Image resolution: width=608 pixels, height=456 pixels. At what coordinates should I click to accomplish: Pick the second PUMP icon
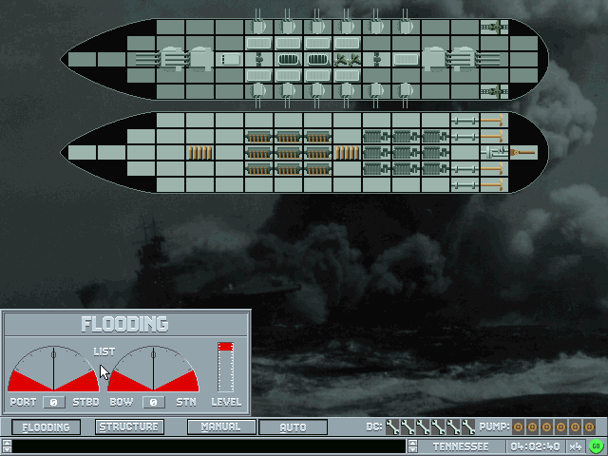tap(532, 427)
